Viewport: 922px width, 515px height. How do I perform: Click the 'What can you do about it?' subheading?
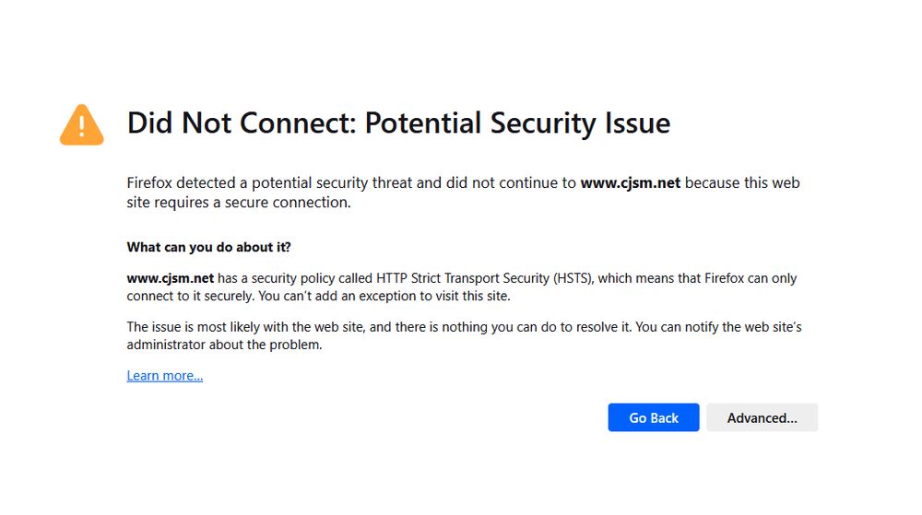[208, 247]
